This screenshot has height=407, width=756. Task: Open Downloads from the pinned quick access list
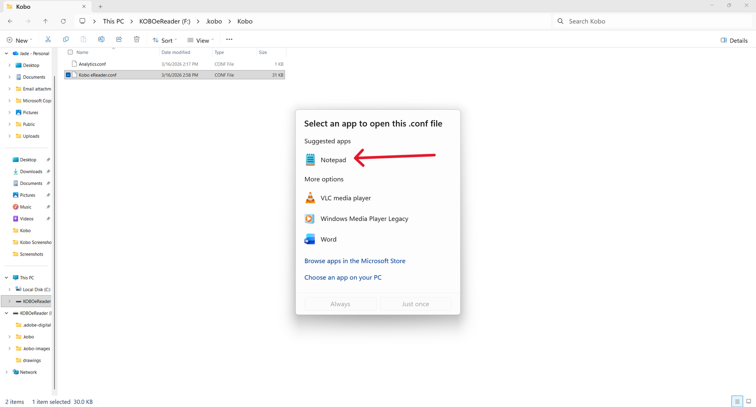(31, 172)
